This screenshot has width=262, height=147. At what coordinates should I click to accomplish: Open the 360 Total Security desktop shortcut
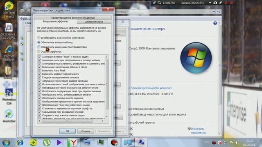coord(9,10)
